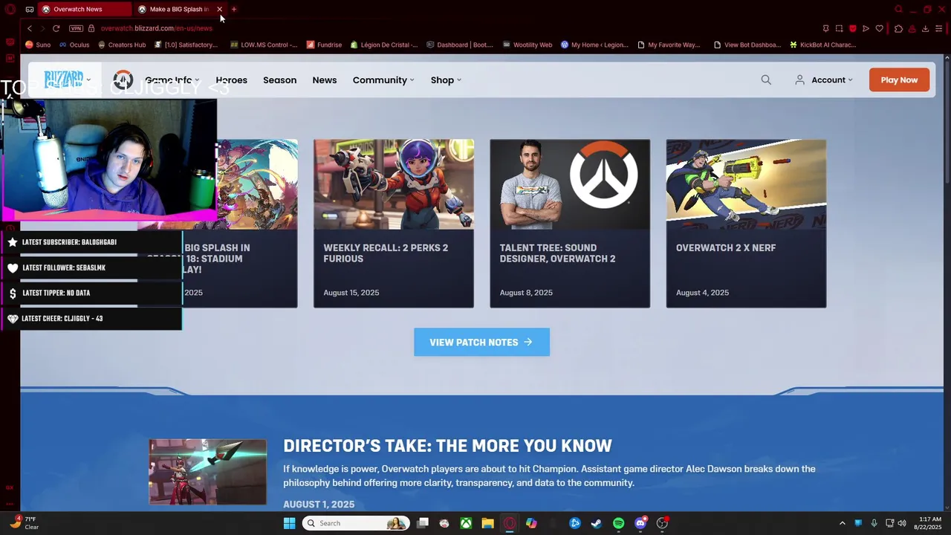
Task: Close the Make a BIG Splash tab
Action: click(219, 9)
